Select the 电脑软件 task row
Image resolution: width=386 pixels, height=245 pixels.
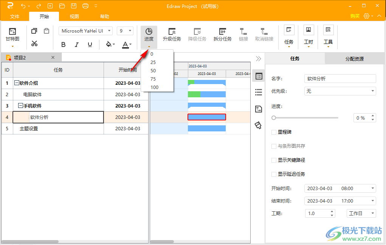pyautogui.click(x=75, y=95)
